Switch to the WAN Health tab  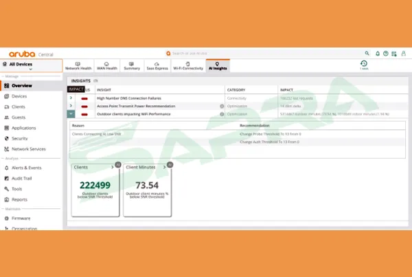106,66
